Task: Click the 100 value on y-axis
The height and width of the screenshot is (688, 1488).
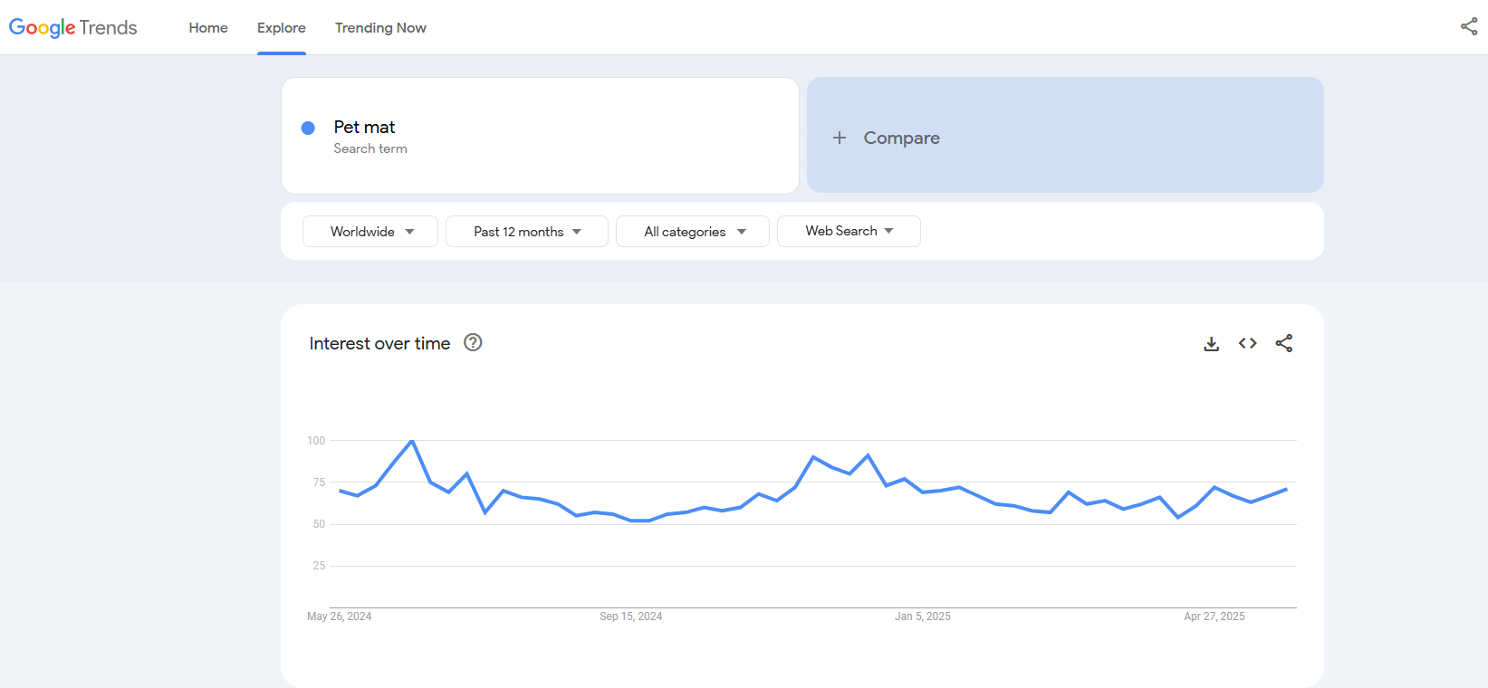Action: coord(316,441)
